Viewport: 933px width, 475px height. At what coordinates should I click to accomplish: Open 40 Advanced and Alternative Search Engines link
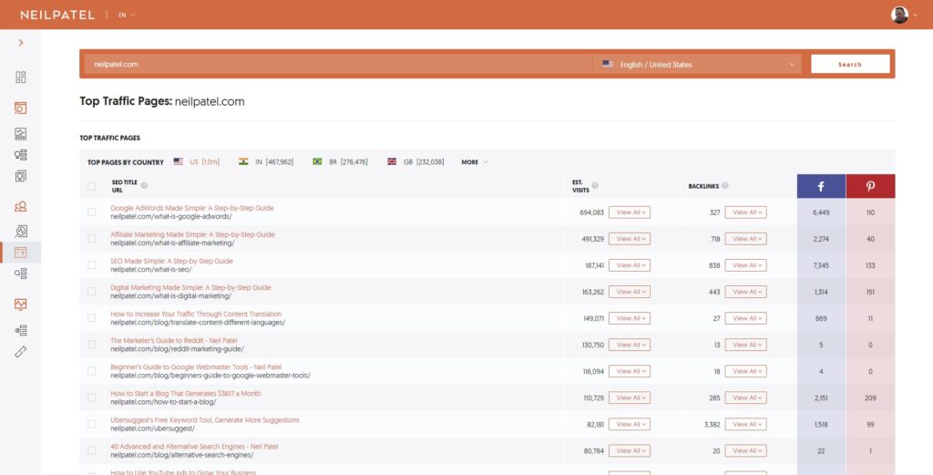[x=194, y=447]
